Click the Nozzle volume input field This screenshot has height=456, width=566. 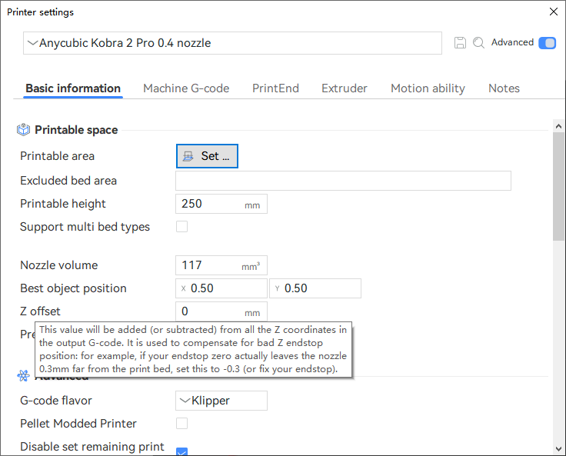[x=221, y=265]
